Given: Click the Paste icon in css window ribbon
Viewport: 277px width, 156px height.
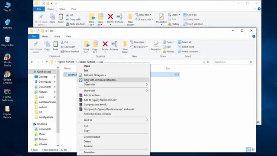Looking at the screenshot, I should coord(55,45).
